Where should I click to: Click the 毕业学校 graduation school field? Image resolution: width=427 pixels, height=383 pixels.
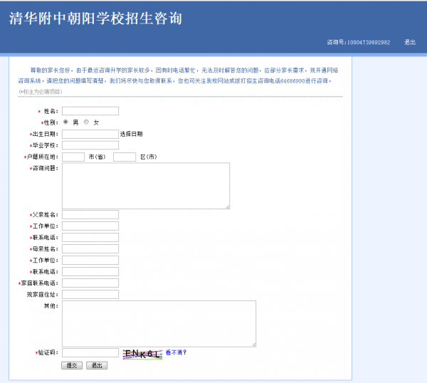click(x=90, y=145)
